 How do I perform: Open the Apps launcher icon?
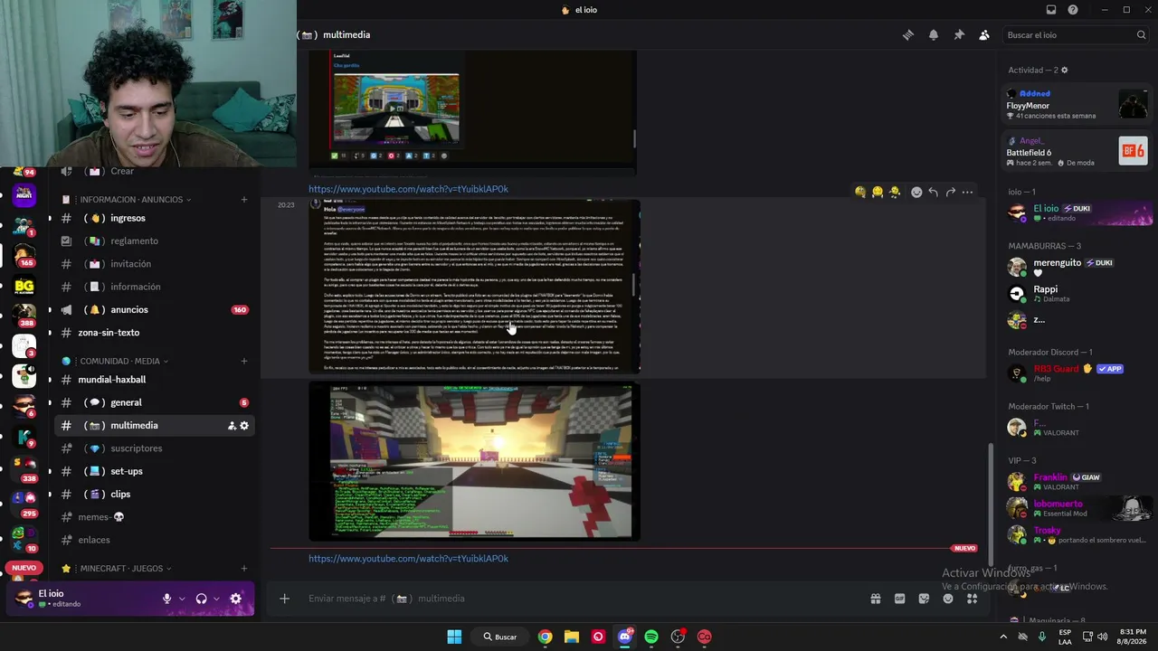[x=972, y=599]
